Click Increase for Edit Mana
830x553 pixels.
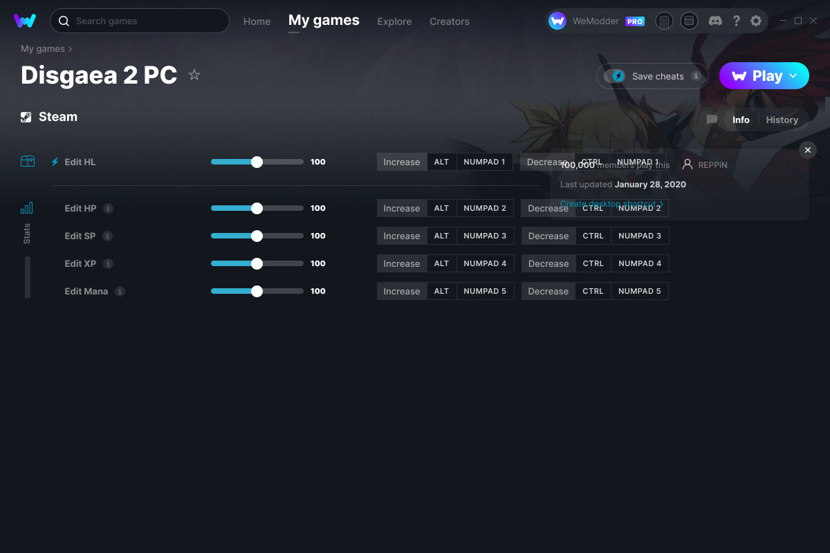tap(402, 291)
